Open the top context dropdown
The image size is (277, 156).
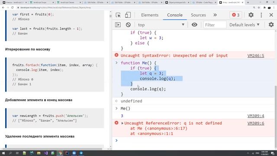[161, 25]
